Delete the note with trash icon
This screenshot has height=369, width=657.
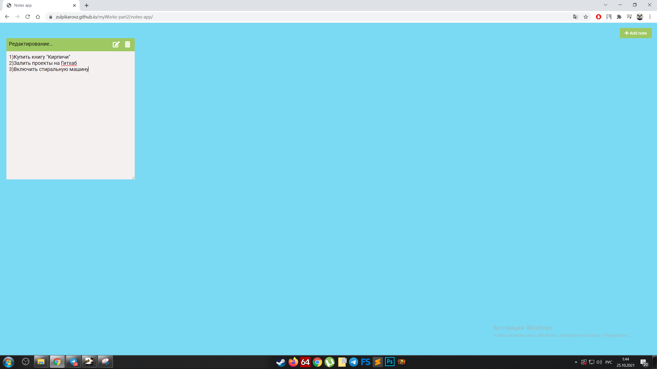pos(128,44)
